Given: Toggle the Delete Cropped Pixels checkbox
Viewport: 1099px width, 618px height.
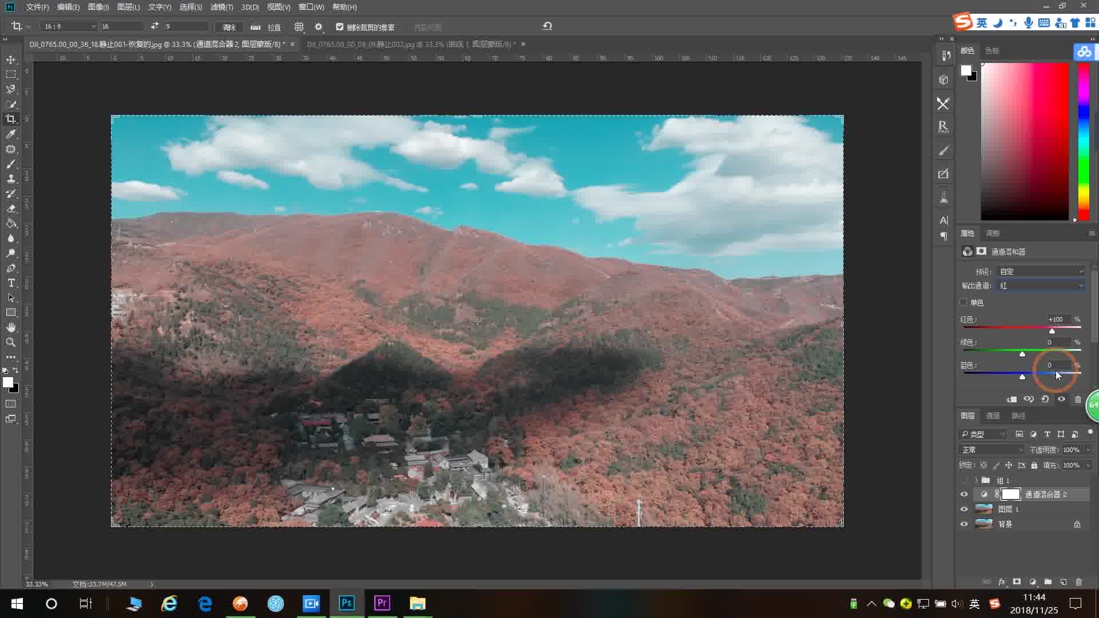Looking at the screenshot, I should [x=340, y=27].
